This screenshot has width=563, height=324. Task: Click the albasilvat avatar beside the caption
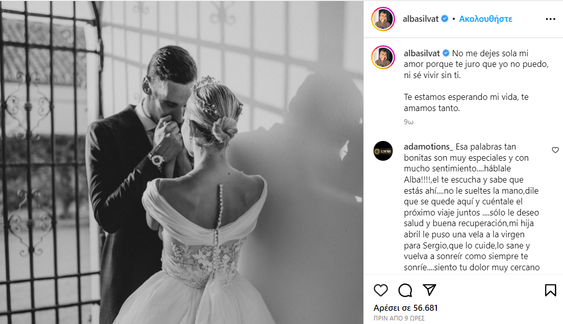pyautogui.click(x=383, y=57)
